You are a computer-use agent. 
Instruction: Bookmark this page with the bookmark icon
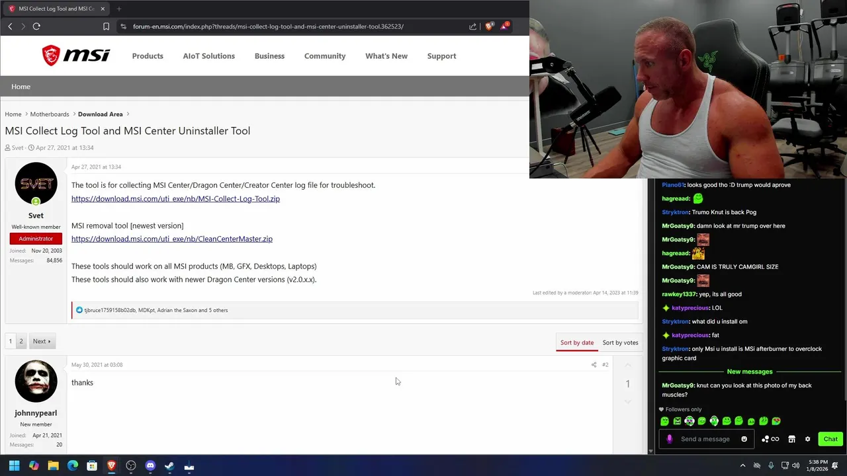106,26
